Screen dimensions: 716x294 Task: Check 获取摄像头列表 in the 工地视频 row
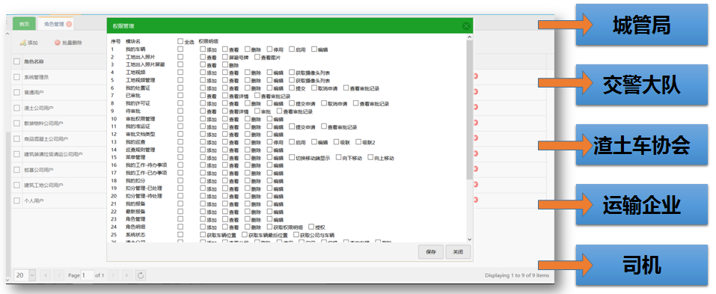point(292,72)
